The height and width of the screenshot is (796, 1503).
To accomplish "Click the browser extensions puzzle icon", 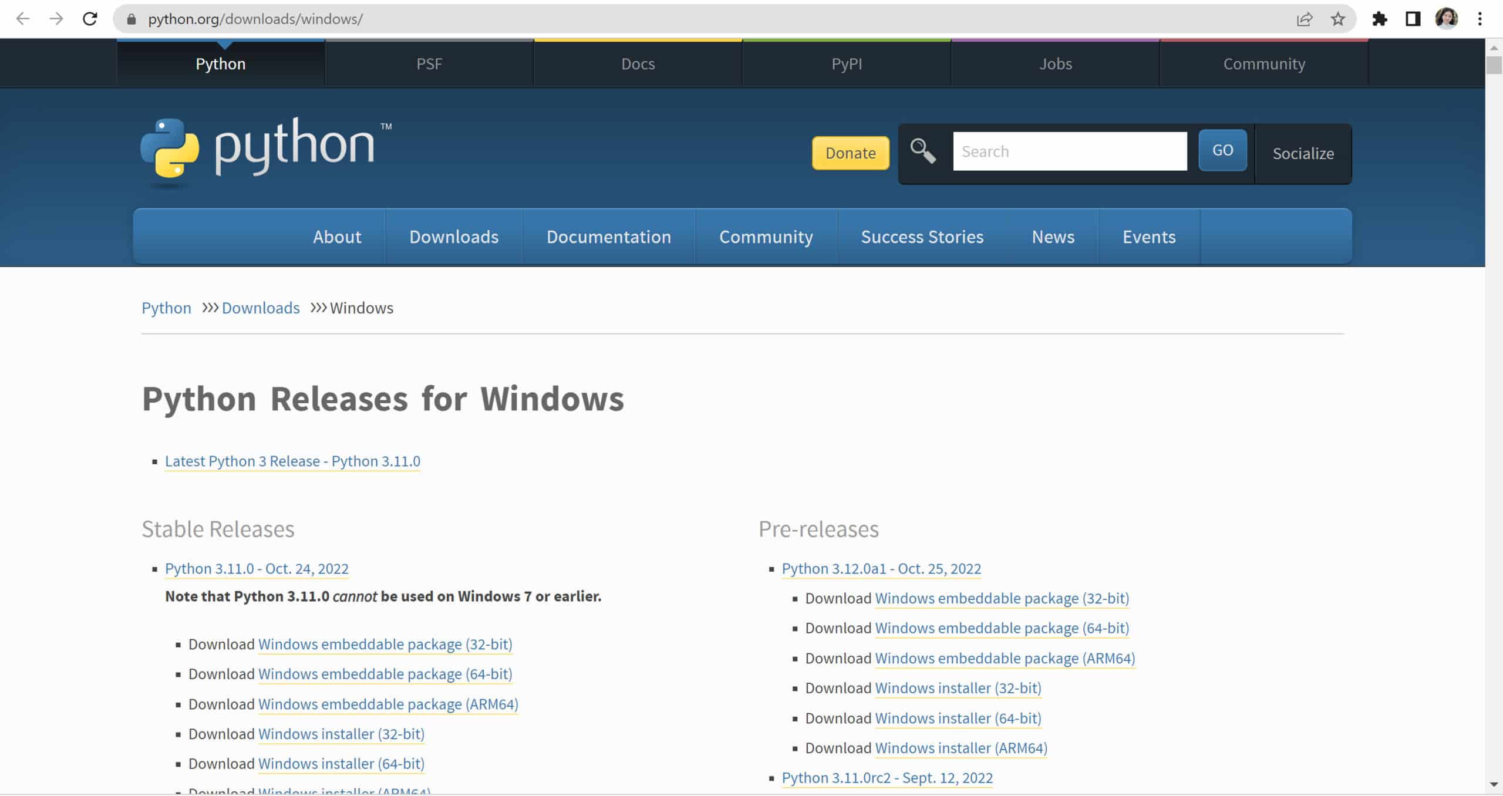I will click(x=1380, y=19).
